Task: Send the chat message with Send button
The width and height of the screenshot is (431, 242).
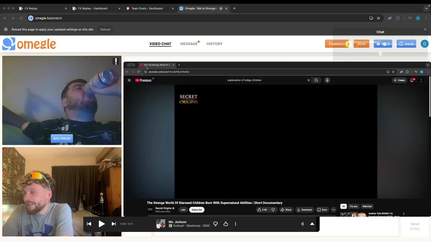Action: click(x=415, y=226)
